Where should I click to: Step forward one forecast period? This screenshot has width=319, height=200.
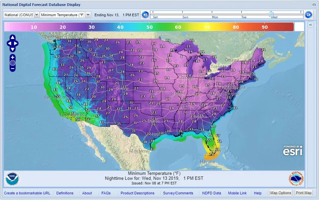pyautogui.click(x=308, y=15)
